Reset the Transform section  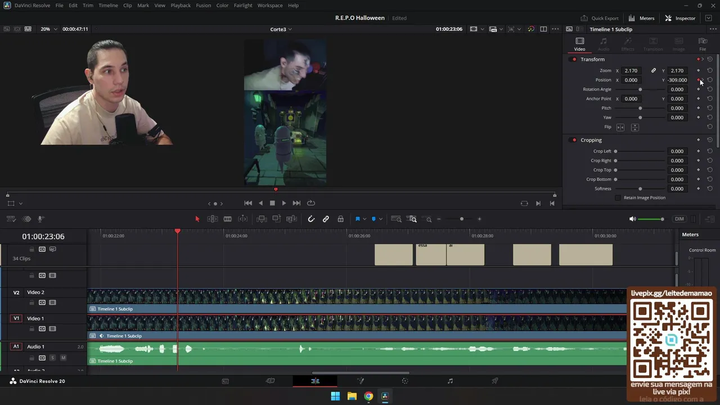click(x=710, y=59)
